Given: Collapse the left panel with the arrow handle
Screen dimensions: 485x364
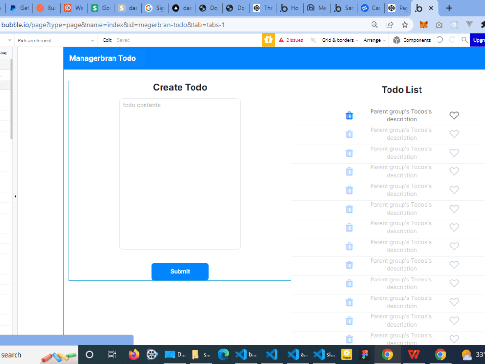Looking at the screenshot, I should pos(15,196).
